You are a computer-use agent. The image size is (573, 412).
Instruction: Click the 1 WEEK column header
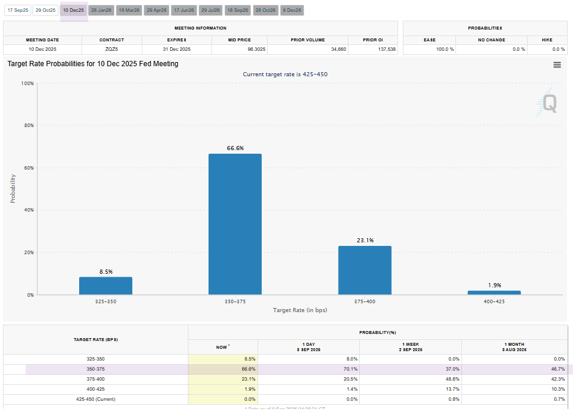pyautogui.click(x=411, y=347)
